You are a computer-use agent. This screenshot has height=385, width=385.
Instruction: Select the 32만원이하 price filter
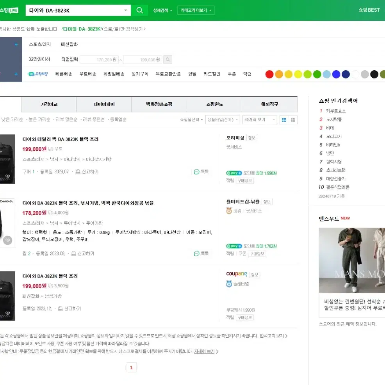[x=39, y=59]
